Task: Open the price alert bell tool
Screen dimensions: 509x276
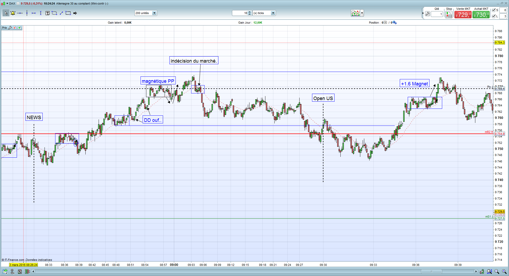Action: pyautogui.click(x=13, y=13)
